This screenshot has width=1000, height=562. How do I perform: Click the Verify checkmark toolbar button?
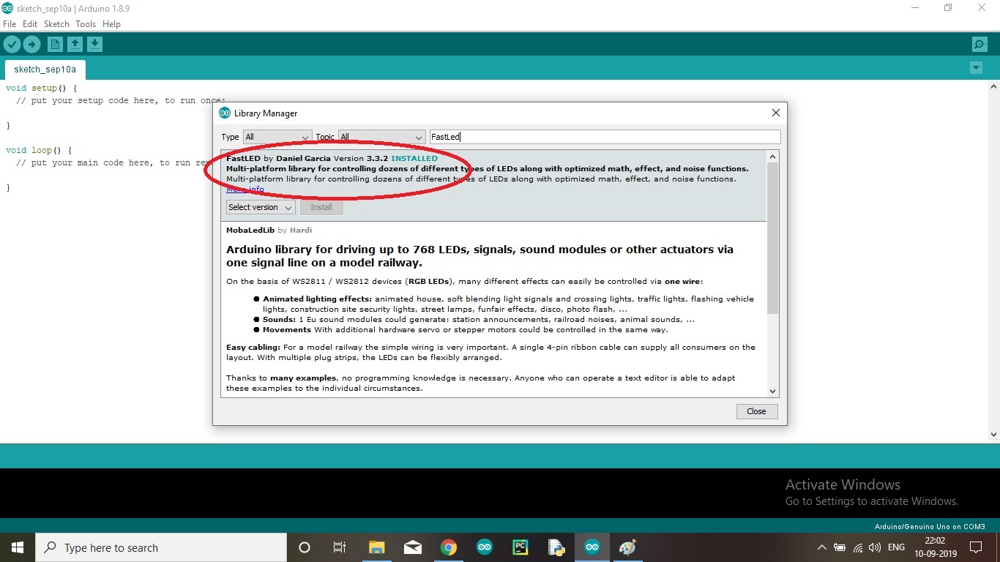pyautogui.click(x=12, y=45)
